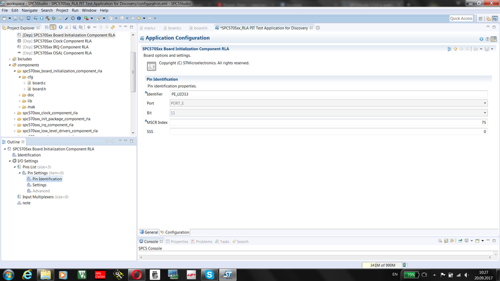Click the Windows Start button

[x=9, y=274]
